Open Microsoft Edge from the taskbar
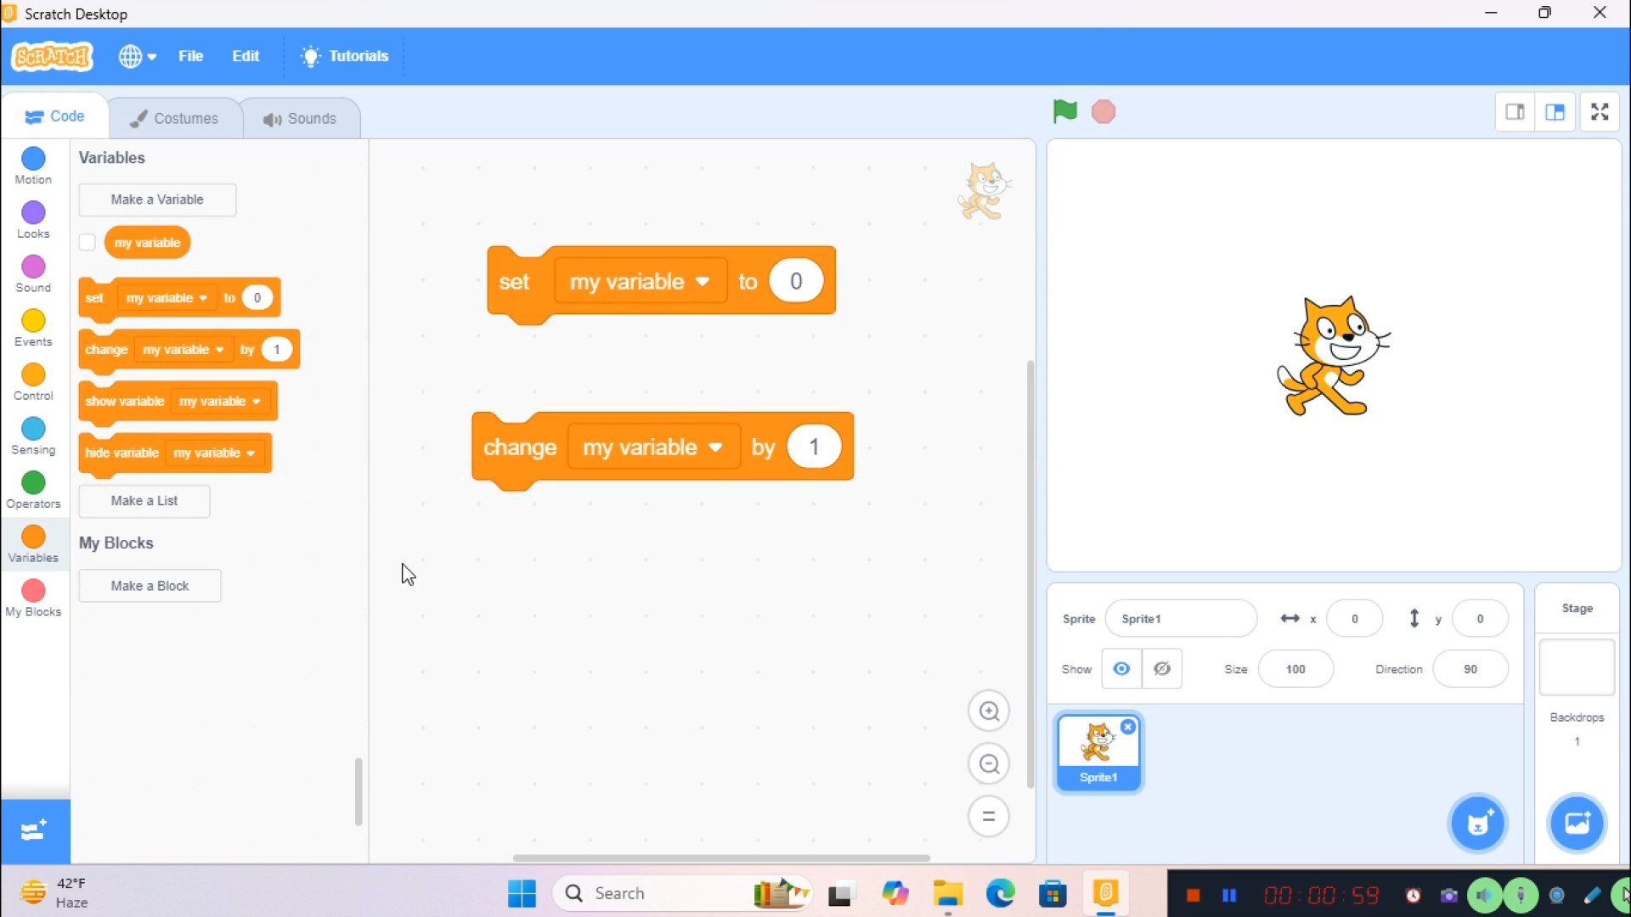Image resolution: width=1631 pixels, height=917 pixels. coord(1001,893)
